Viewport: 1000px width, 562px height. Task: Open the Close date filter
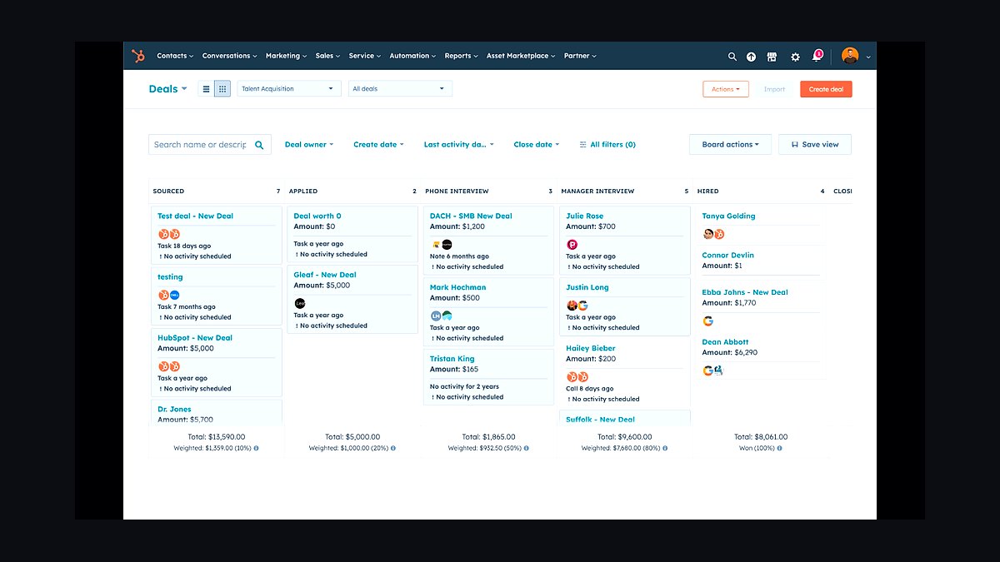point(537,145)
